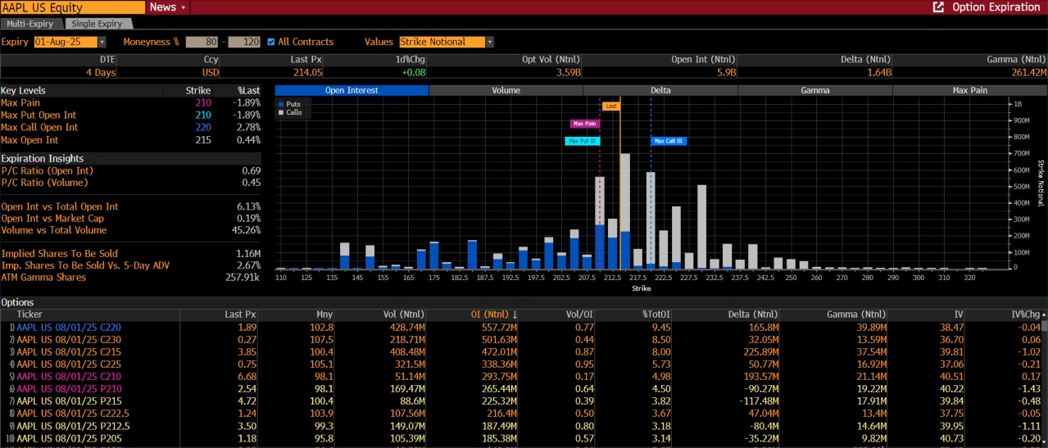
Task: Open the Expiry date dropdown
Action: click(x=102, y=42)
